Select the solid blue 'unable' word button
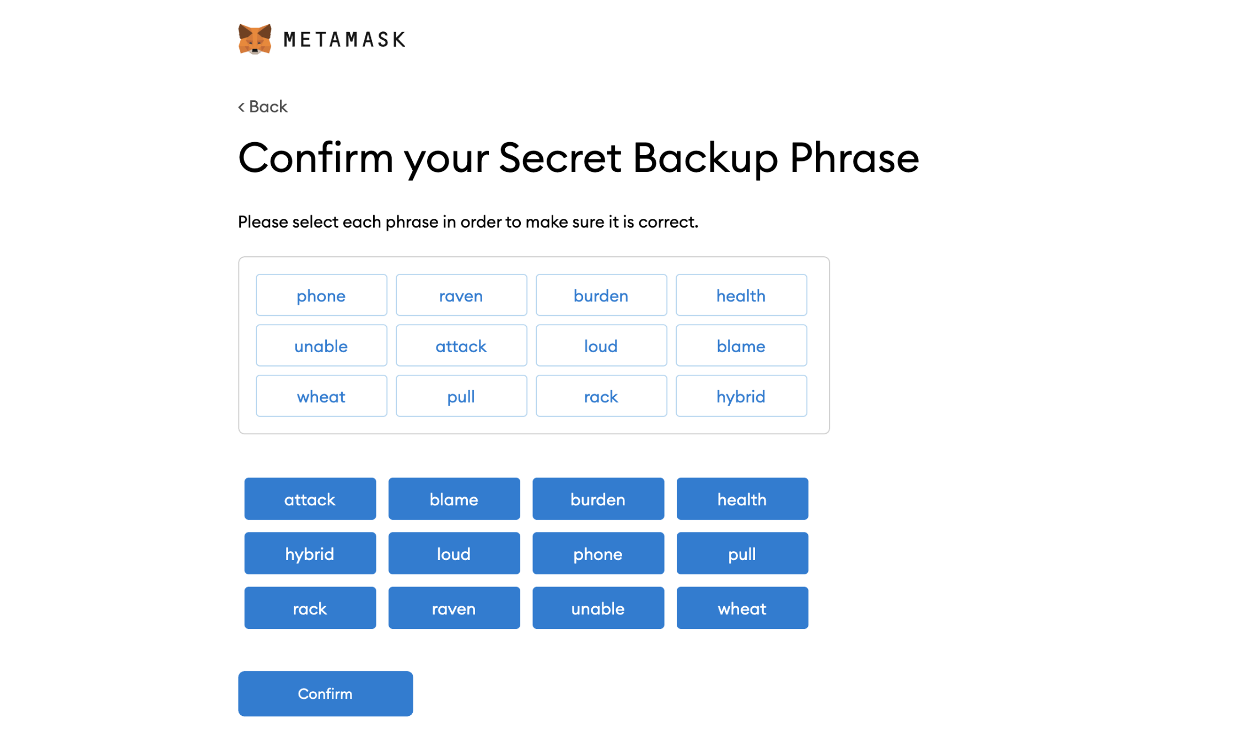This screenshot has width=1251, height=733. [x=598, y=608]
